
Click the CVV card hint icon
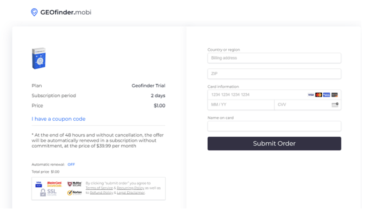pyautogui.click(x=335, y=105)
